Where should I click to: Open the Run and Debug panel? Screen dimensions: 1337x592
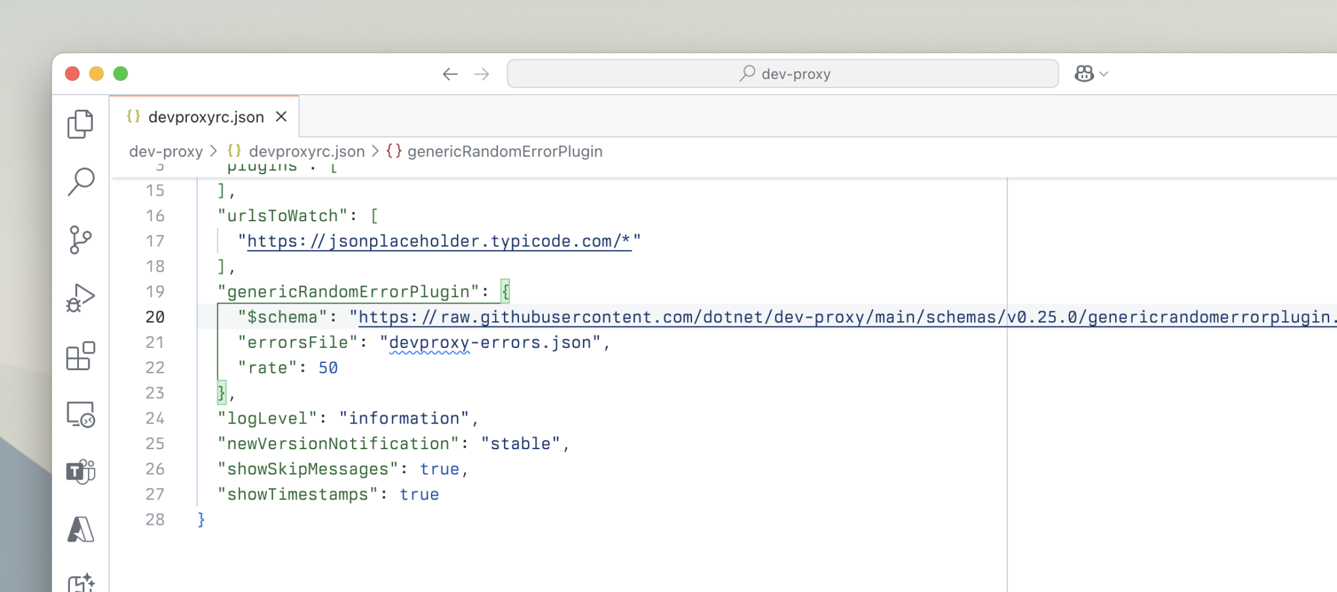(x=81, y=298)
